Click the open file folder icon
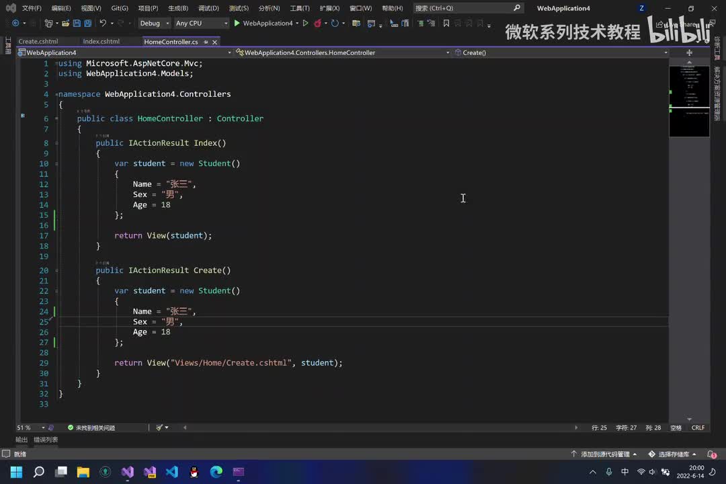The height and width of the screenshot is (484, 726). pos(66,23)
